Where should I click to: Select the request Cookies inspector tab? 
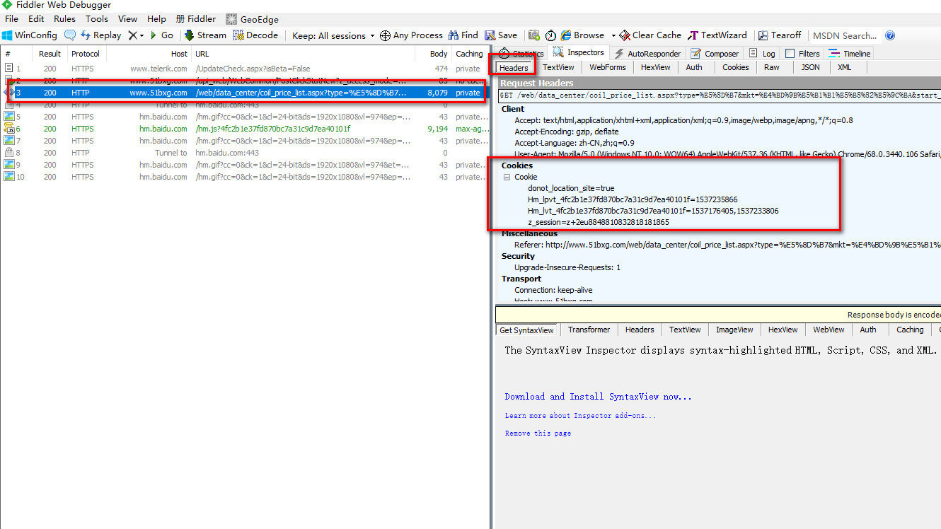click(735, 68)
